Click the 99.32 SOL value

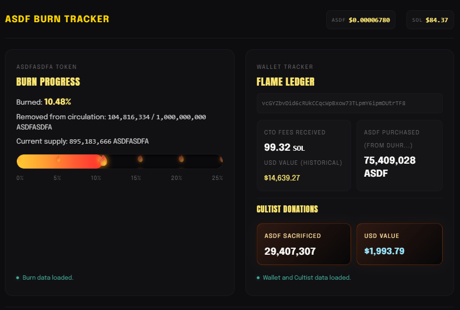click(284, 147)
